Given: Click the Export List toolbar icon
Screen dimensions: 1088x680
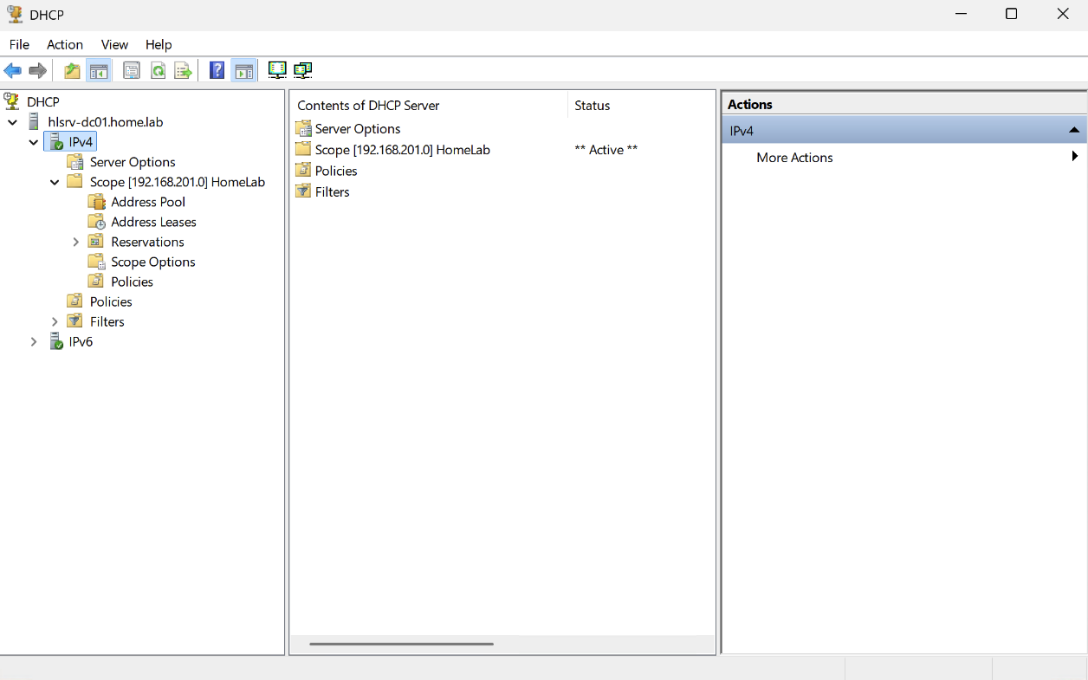Looking at the screenshot, I should coord(183,71).
